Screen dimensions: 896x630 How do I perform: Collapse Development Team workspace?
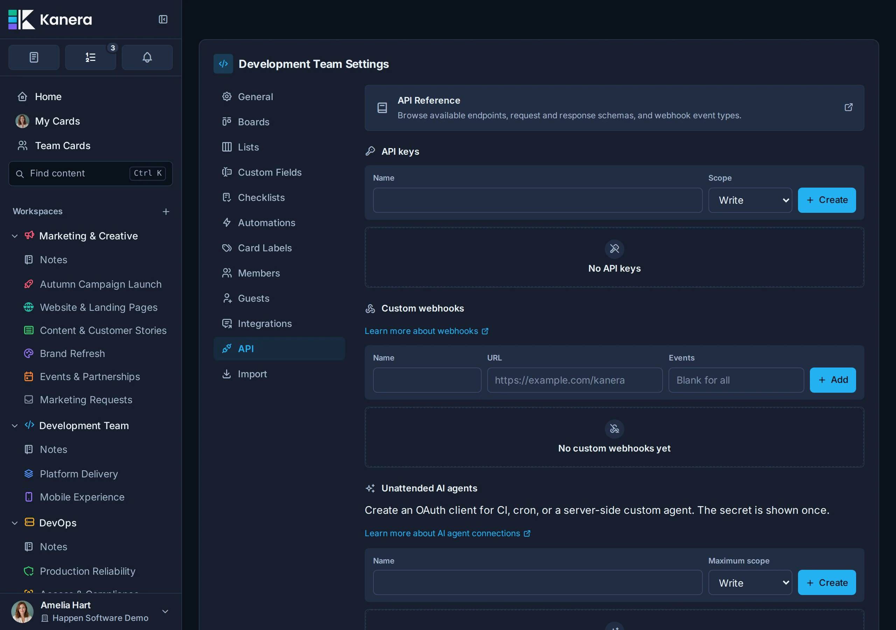point(15,426)
